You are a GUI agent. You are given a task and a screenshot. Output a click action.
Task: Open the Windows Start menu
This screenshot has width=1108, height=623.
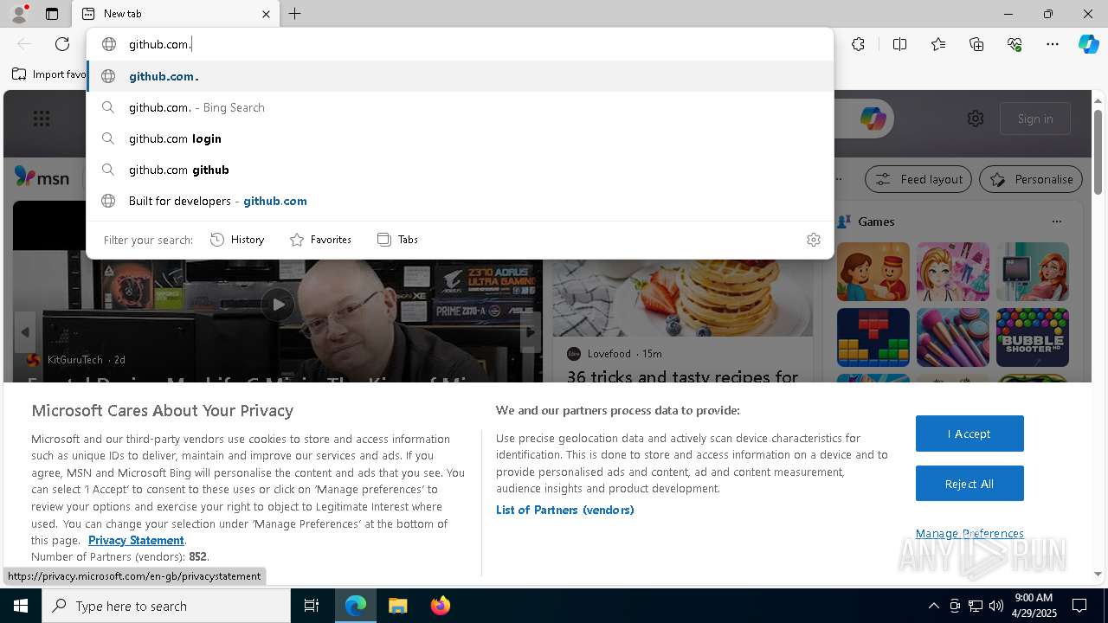tap(21, 606)
